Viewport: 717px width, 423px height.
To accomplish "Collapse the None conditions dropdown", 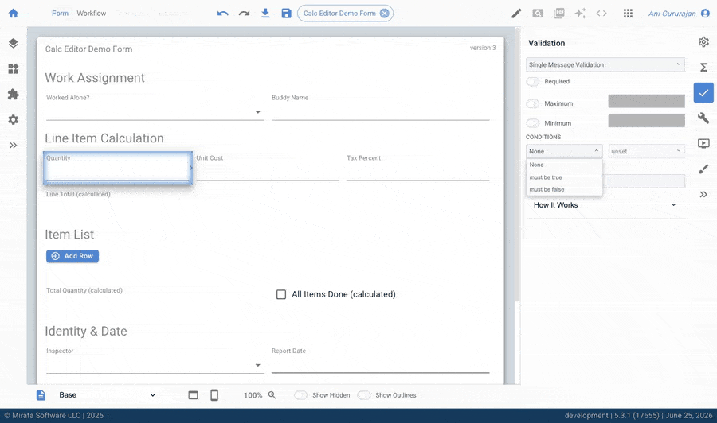I will 564,151.
